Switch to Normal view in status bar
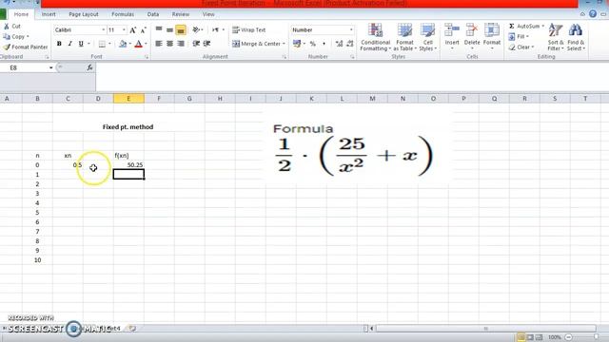Screen dimensions: 609x342 521,337
